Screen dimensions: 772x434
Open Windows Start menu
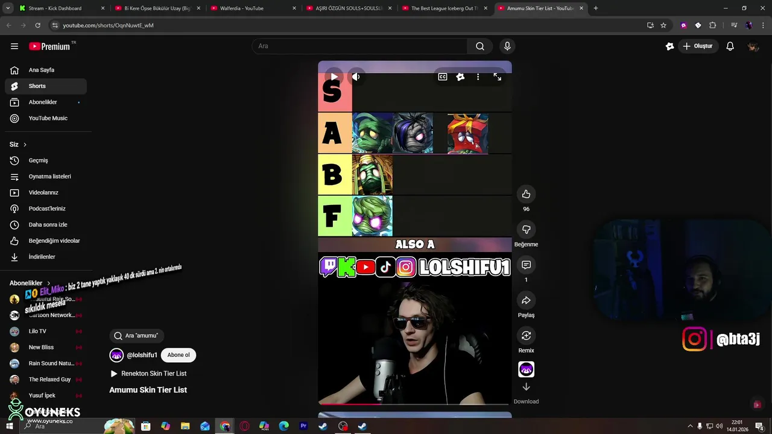9,426
